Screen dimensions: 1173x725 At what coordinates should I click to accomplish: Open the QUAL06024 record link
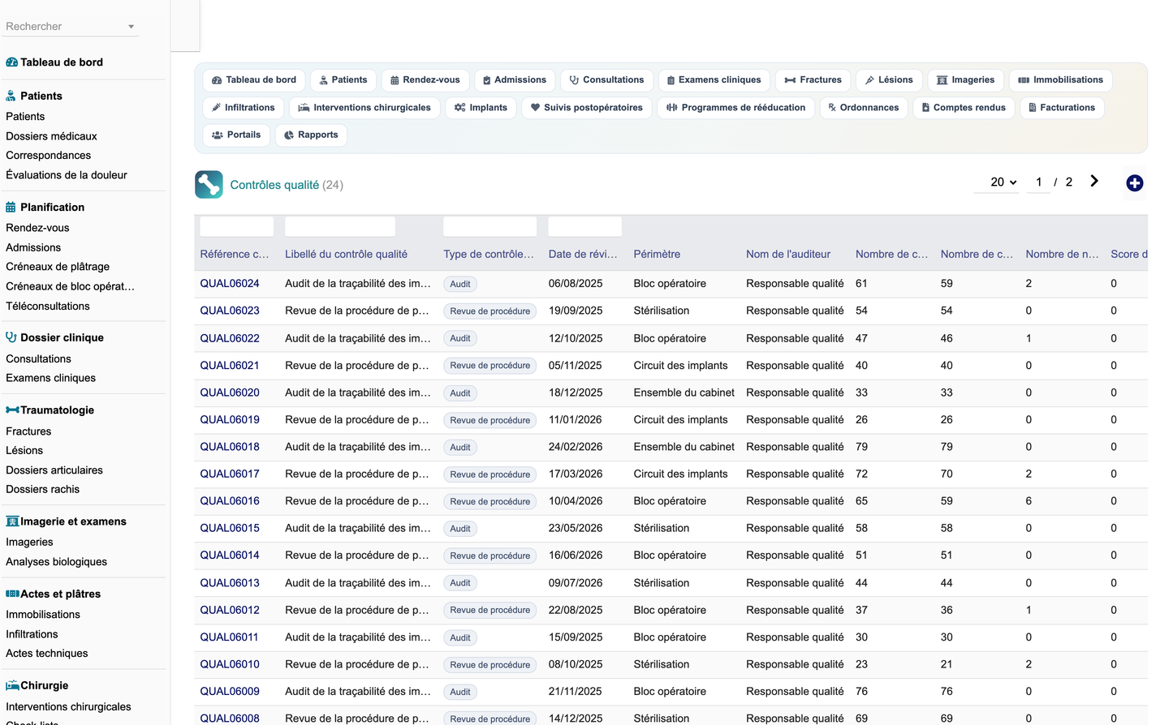pos(230,284)
